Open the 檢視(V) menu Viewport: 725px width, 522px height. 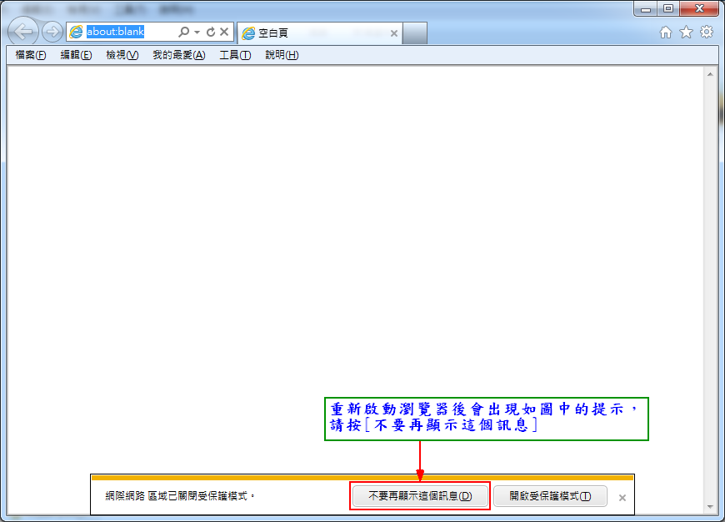coord(122,55)
